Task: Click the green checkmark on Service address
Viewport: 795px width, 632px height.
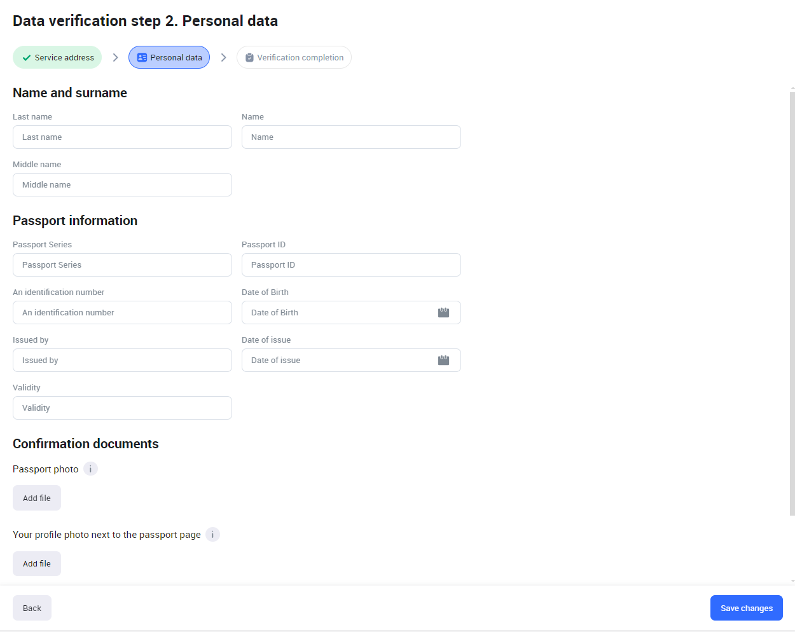Action: click(27, 58)
